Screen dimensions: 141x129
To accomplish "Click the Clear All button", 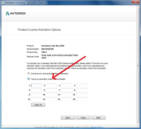I will coord(38,105).
